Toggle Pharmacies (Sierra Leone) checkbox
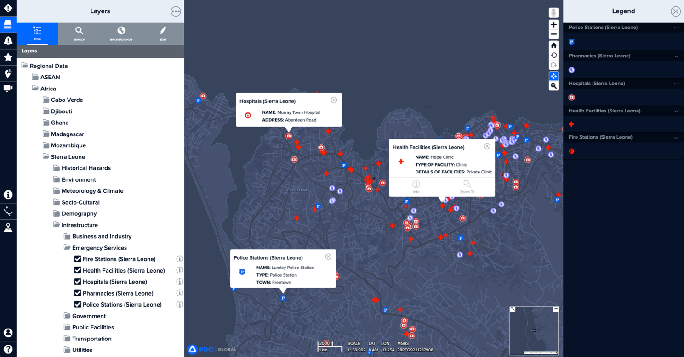Screen dimensions: 684x357 [x=78, y=293]
